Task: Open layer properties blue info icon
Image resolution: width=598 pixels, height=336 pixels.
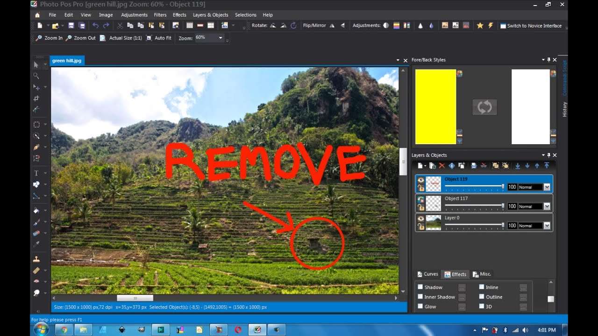Action: 452,166
